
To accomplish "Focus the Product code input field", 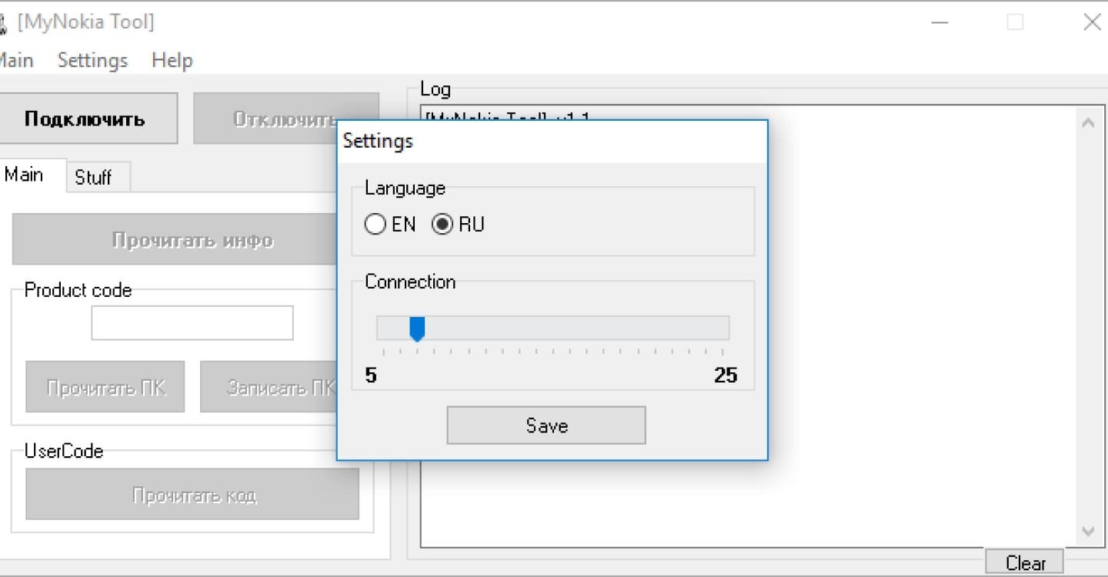I will coord(192,323).
